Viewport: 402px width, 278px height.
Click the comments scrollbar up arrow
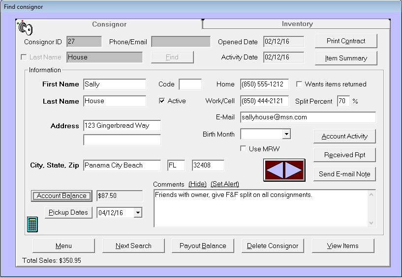(x=371, y=195)
